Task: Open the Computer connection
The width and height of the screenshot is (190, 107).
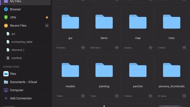Action: [26, 90]
